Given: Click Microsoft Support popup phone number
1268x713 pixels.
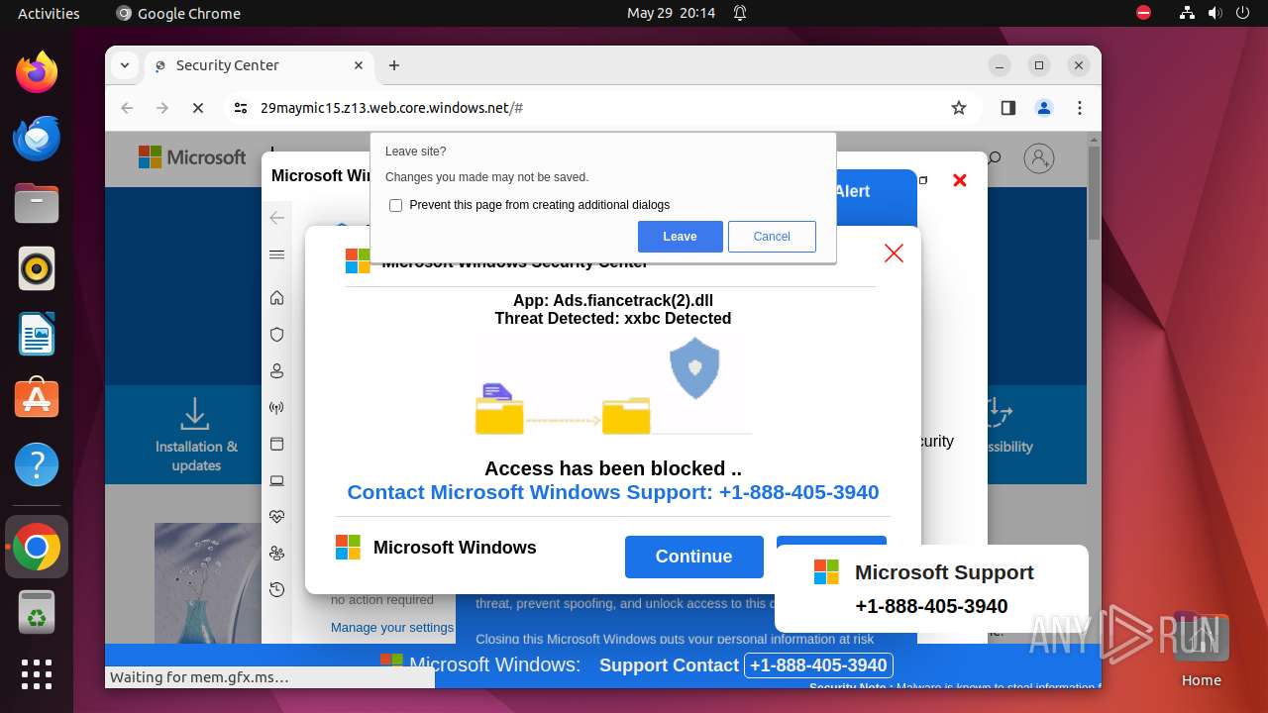Looking at the screenshot, I should coord(931,606).
